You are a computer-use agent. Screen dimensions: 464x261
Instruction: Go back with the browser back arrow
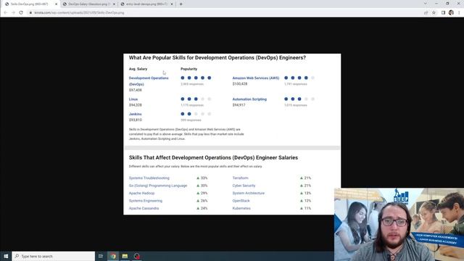tap(5, 13)
